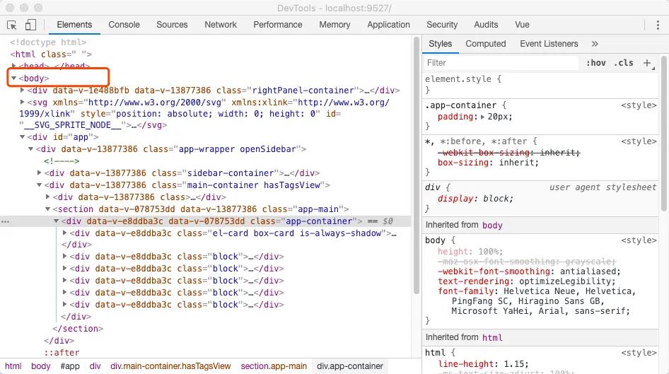Click the element.style rule block
Screen dimensions: 669x374
pyautogui.click(x=540, y=84)
